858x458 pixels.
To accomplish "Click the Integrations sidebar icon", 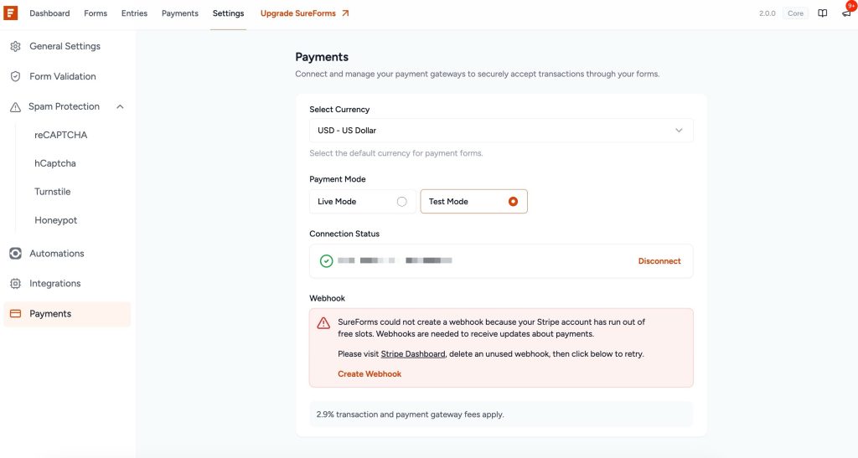I will point(15,284).
